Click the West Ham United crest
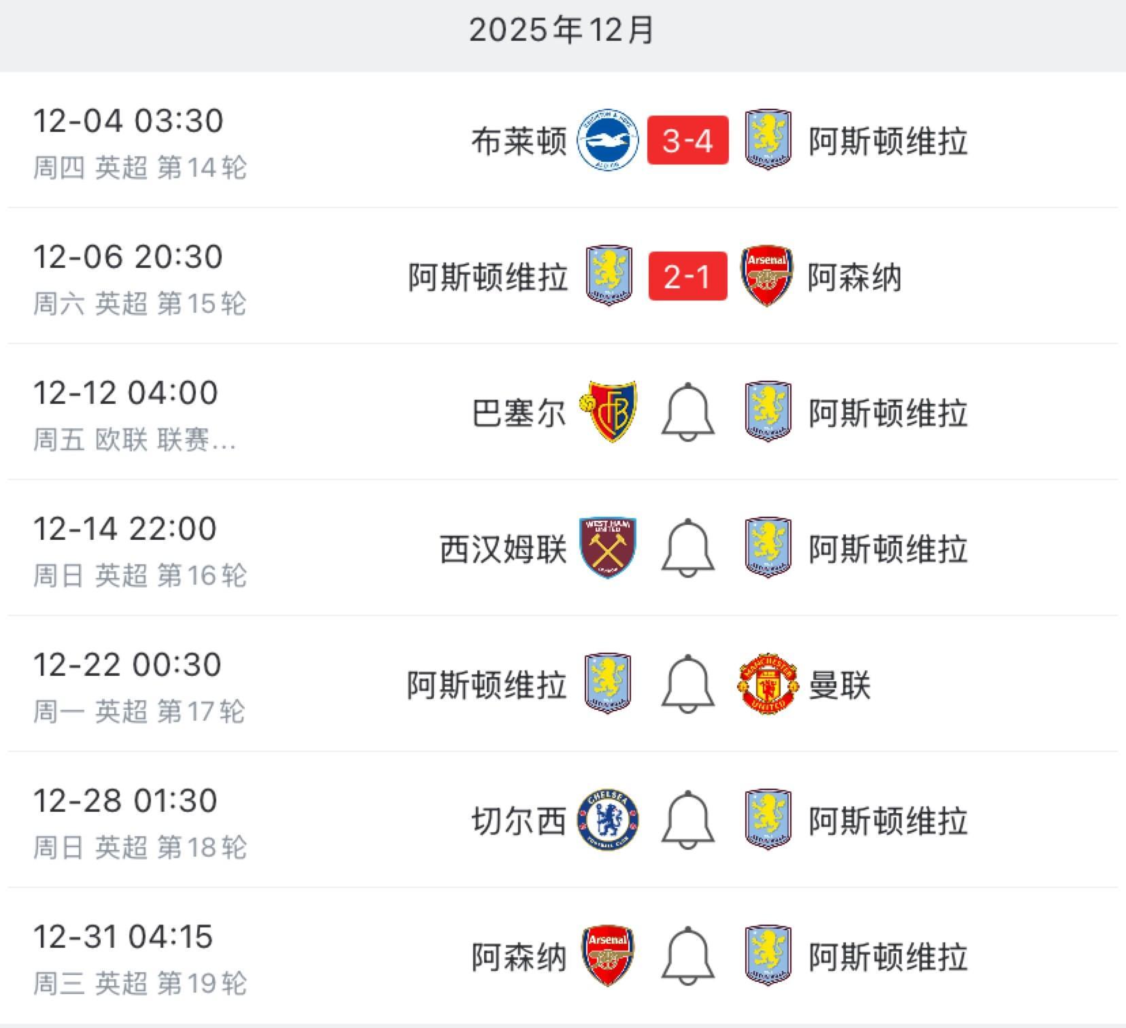Image resolution: width=1126 pixels, height=1028 pixels. pos(608,548)
